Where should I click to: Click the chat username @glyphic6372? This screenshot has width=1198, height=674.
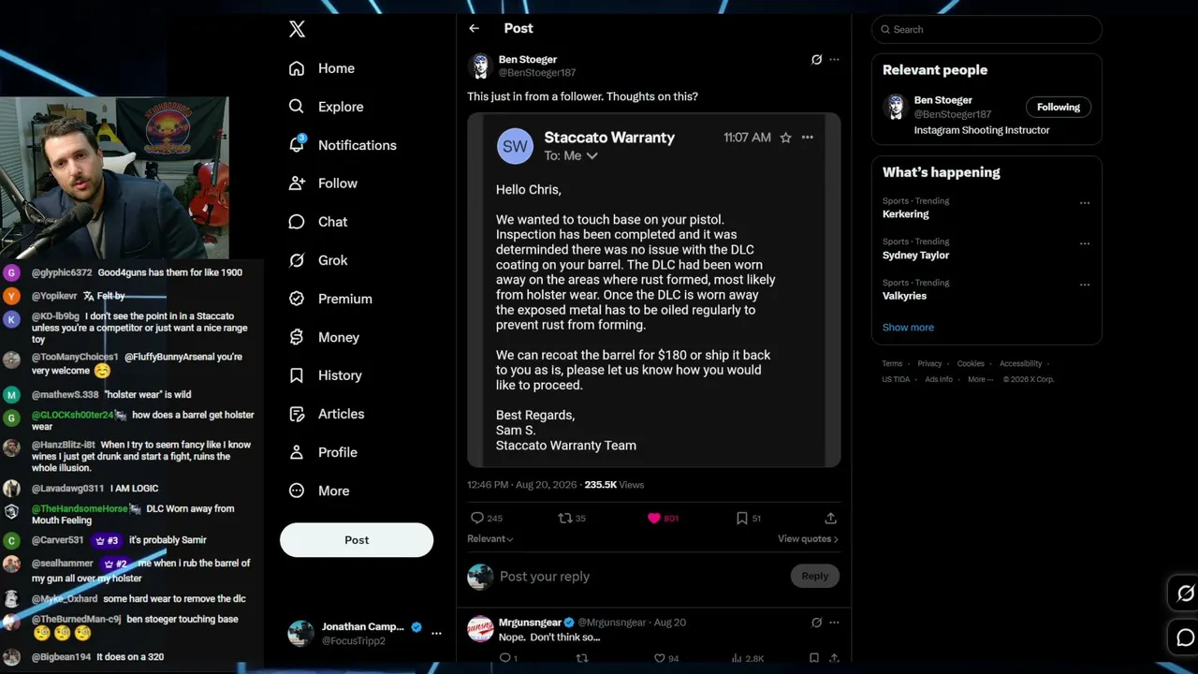pyautogui.click(x=62, y=272)
